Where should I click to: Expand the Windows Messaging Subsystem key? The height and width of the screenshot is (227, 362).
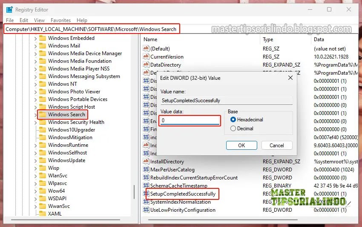coord(35,77)
